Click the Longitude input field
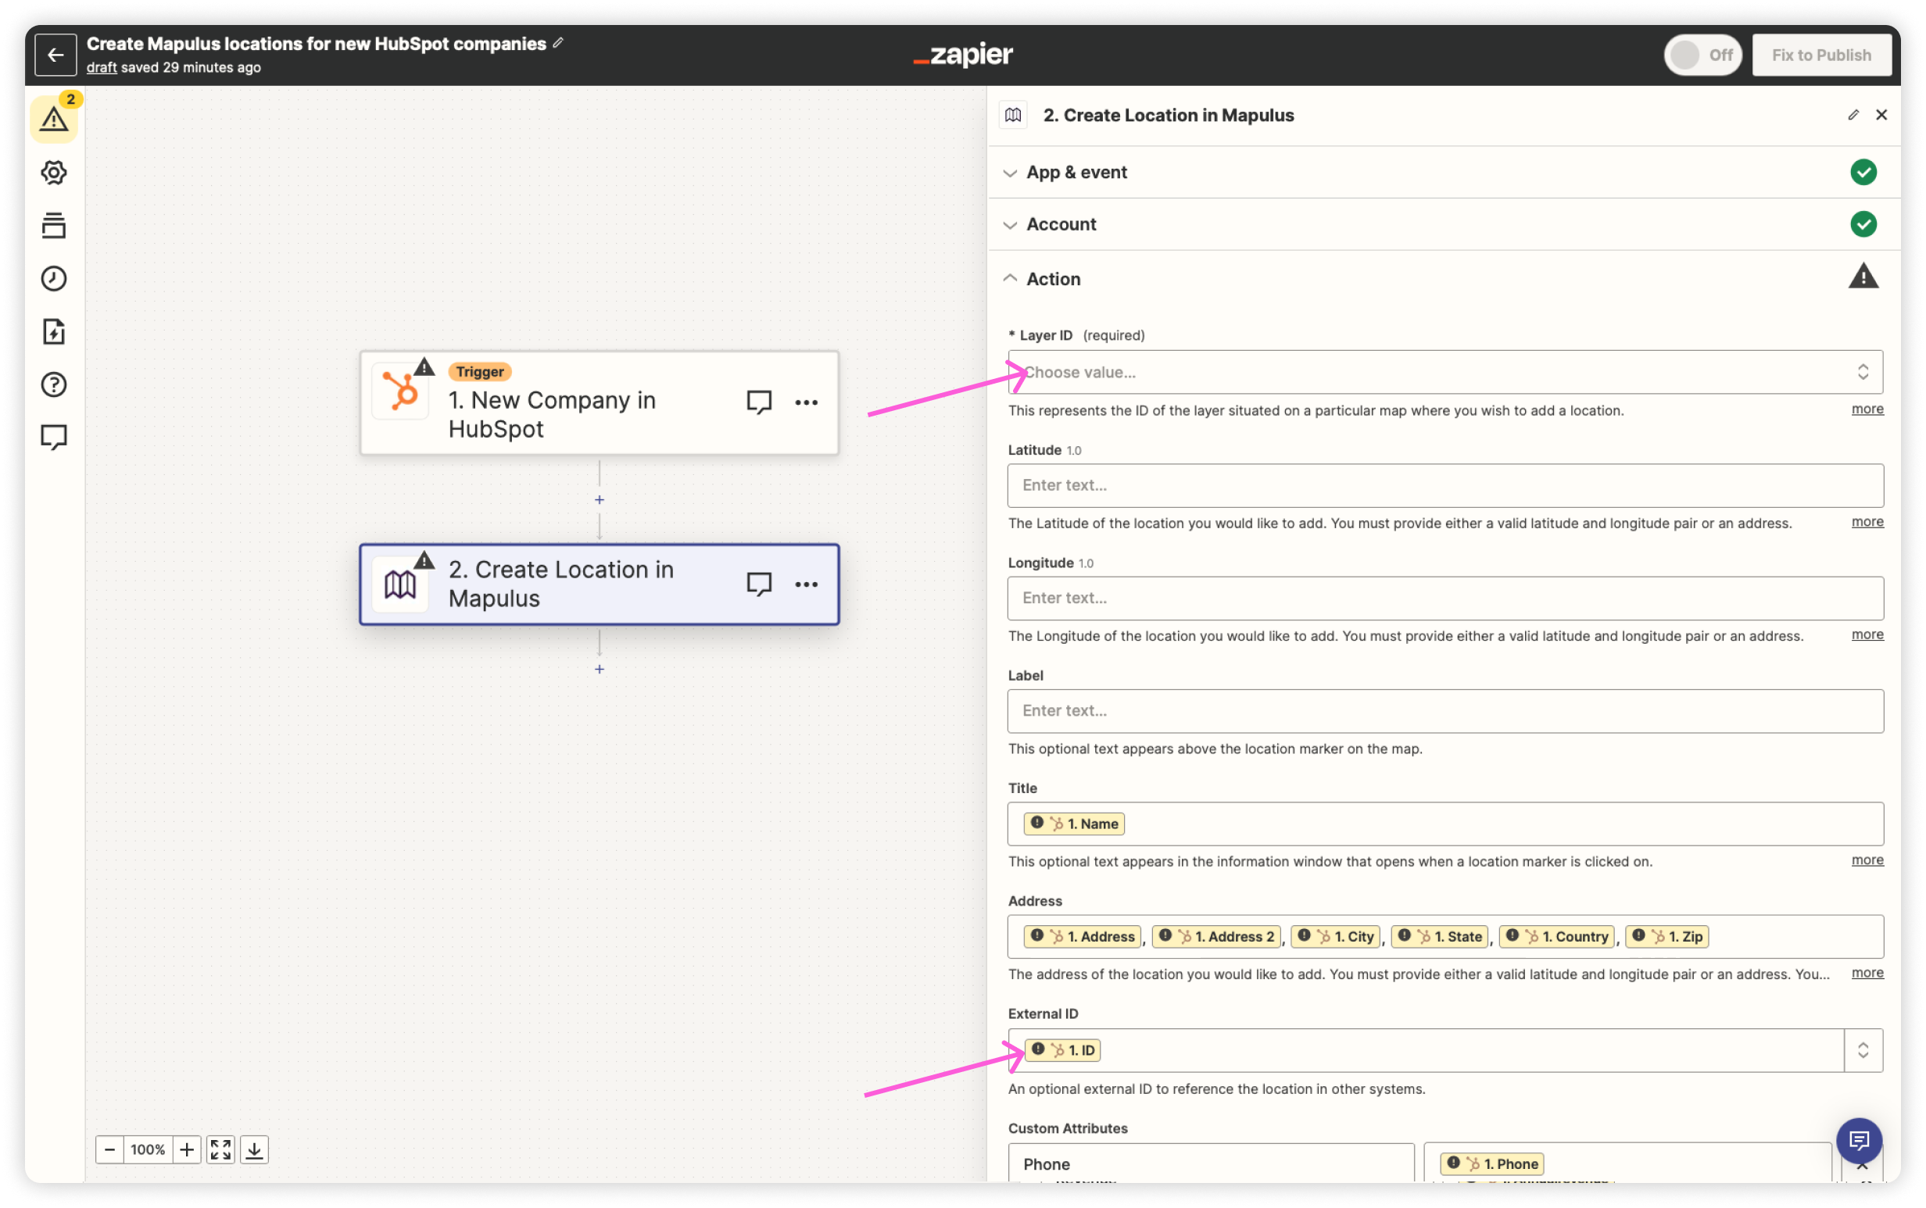Viewport: 1926px width, 1208px height. (1445, 598)
